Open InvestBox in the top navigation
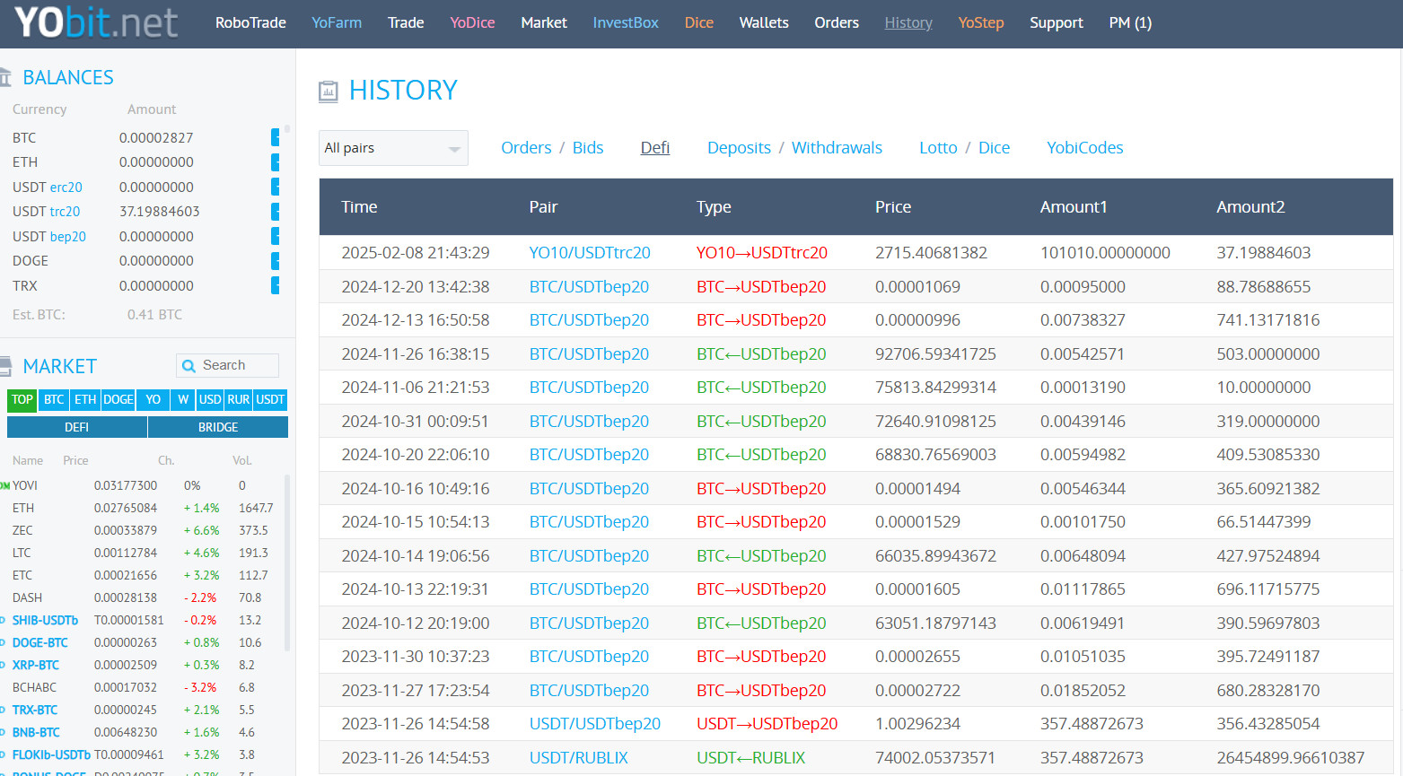Screen dimensions: 1403x776 coord(626,22)
